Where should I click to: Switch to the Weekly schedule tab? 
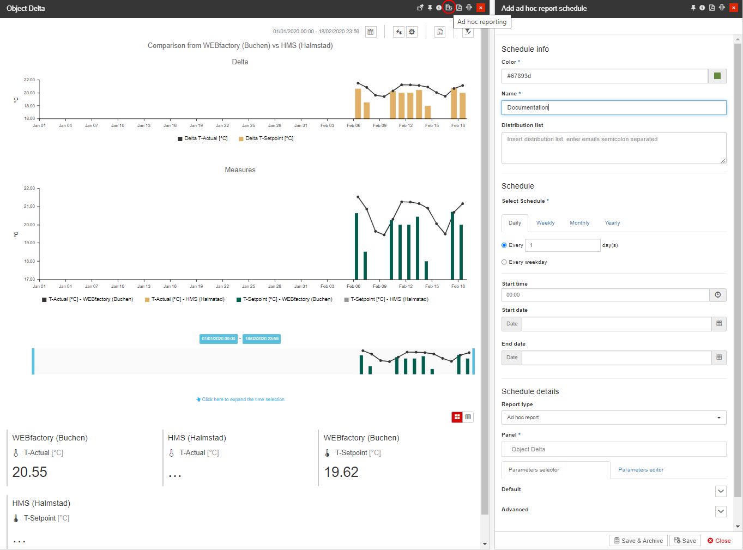(545, 223)
